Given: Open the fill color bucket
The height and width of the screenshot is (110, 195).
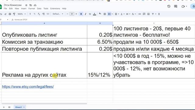Looking at the screenshot, I should click(100, 14).
